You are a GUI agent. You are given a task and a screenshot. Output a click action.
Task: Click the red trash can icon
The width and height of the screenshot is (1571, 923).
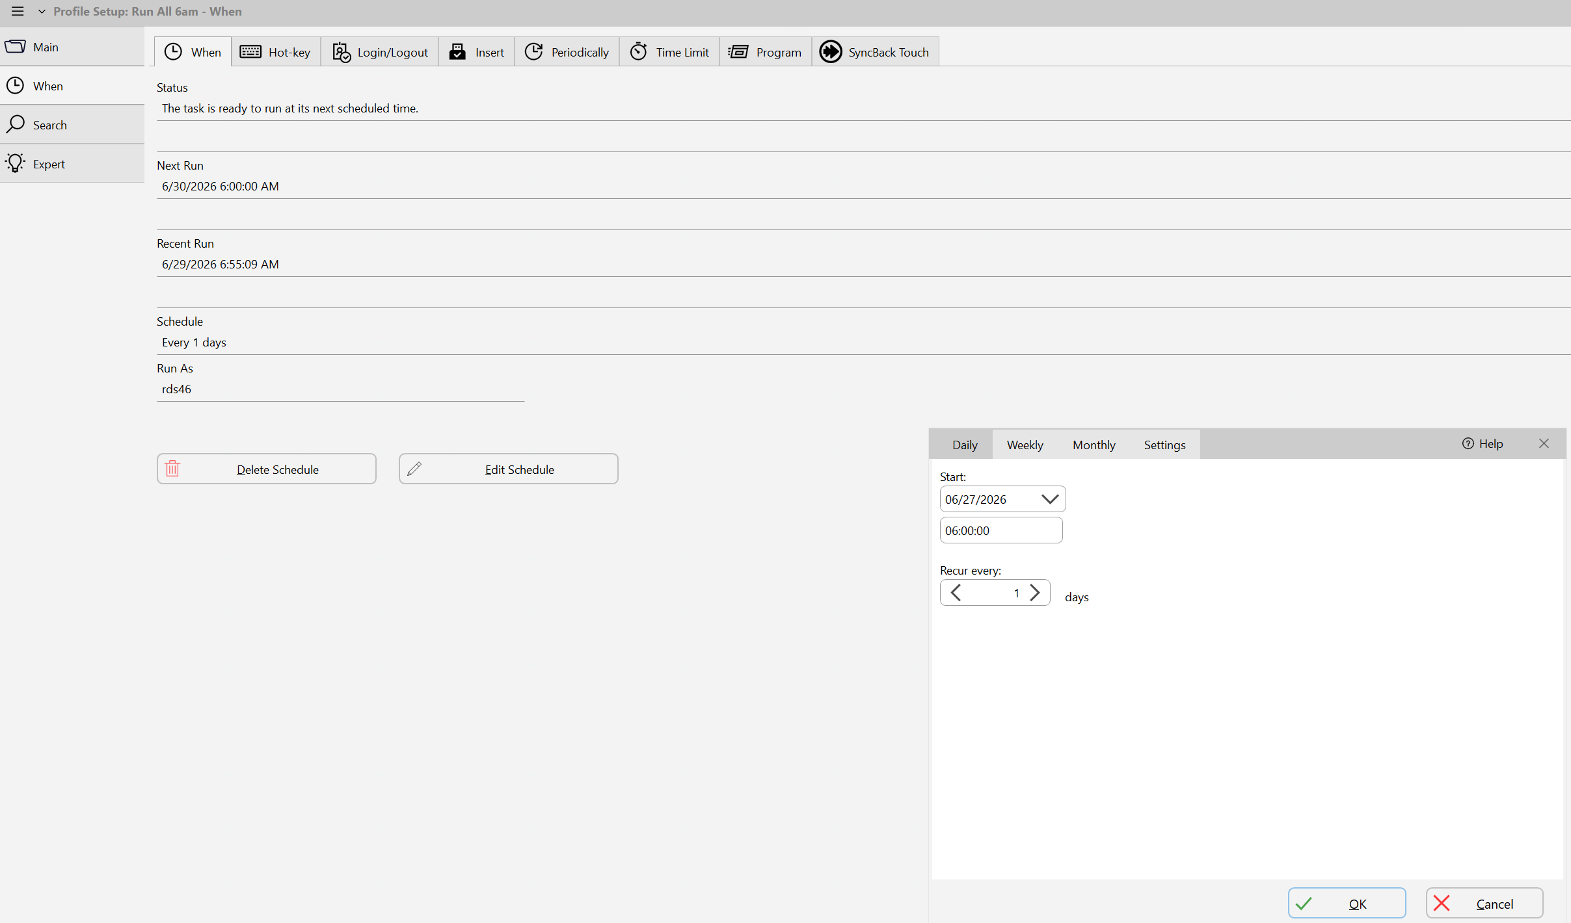pos(172,469)
